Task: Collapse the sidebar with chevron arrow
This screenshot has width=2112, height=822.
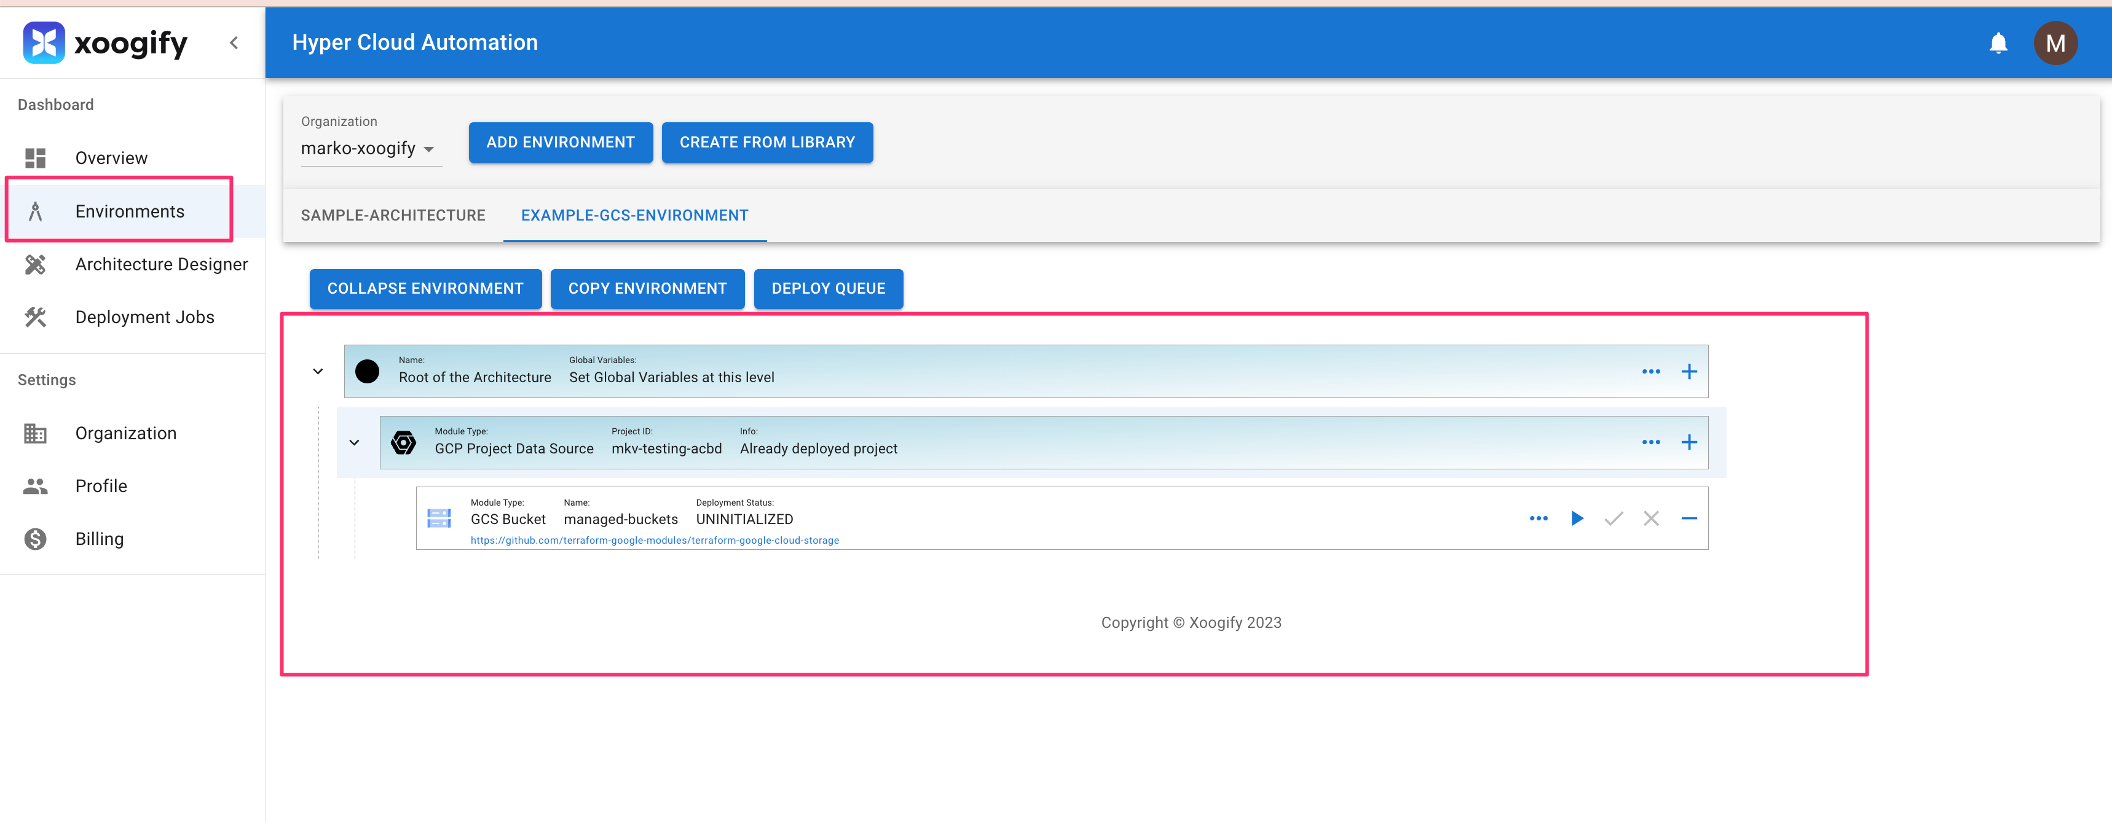Action: pyautogui.click(x=234, y=42)
